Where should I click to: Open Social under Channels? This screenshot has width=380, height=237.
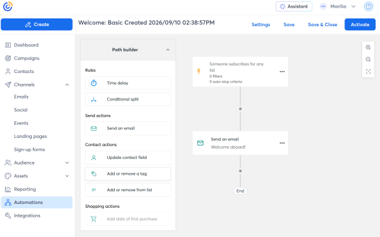pyautogui.click(x=20, y=110)
